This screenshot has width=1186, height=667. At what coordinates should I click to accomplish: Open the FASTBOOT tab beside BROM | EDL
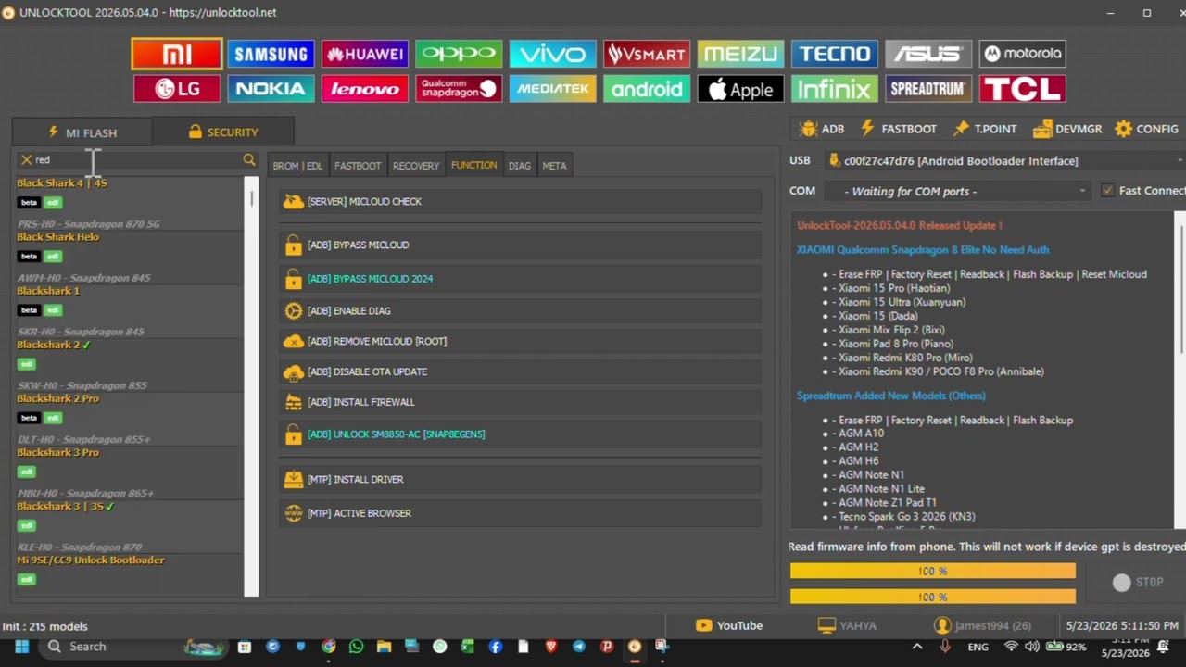(x=358, y=166)
